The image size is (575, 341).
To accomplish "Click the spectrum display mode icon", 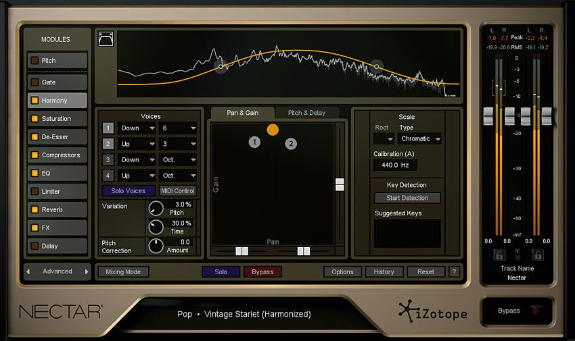I will pyautogui.click(x=106, y=38).
